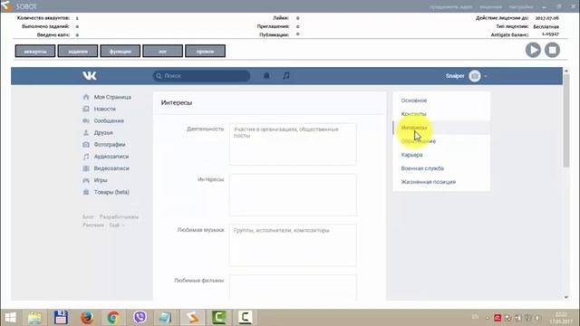This screenshot has width=580, height=326.
Task: Click in the Деятельность text area
Action: [x=293, y=144]
